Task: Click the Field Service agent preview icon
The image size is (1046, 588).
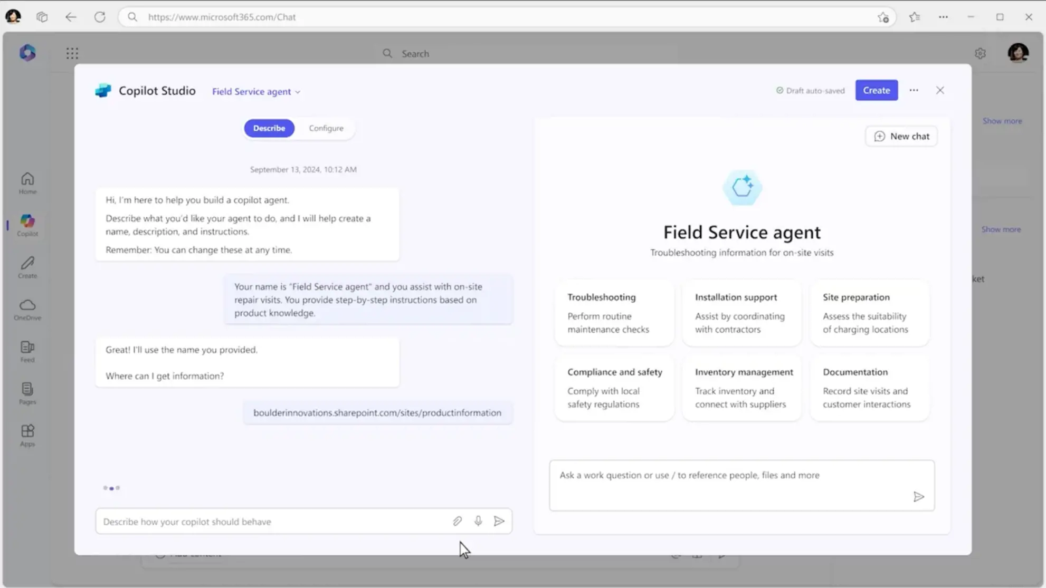Action: (742, 187)
